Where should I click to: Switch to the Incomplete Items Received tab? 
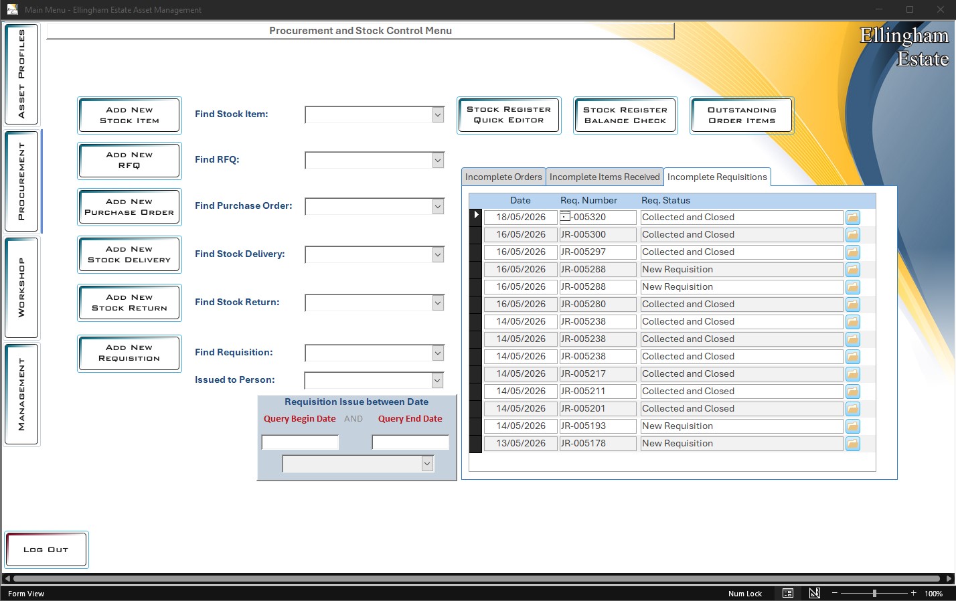tap(605, 177)
